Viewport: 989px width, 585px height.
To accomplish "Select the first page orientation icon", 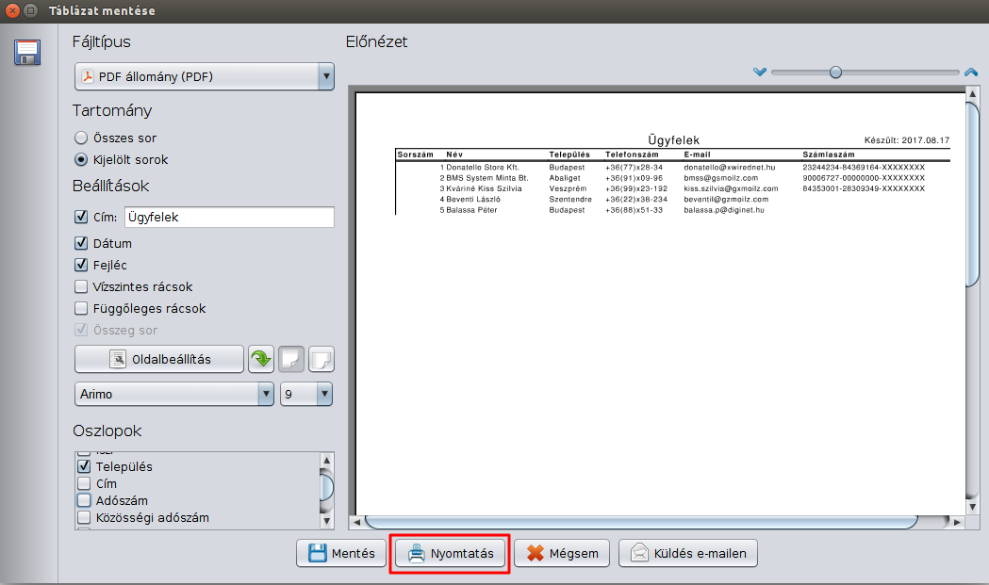I will [292, 359].
